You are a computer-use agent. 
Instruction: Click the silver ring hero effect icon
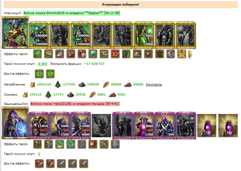pyautogui.click(x=170, y=54)
